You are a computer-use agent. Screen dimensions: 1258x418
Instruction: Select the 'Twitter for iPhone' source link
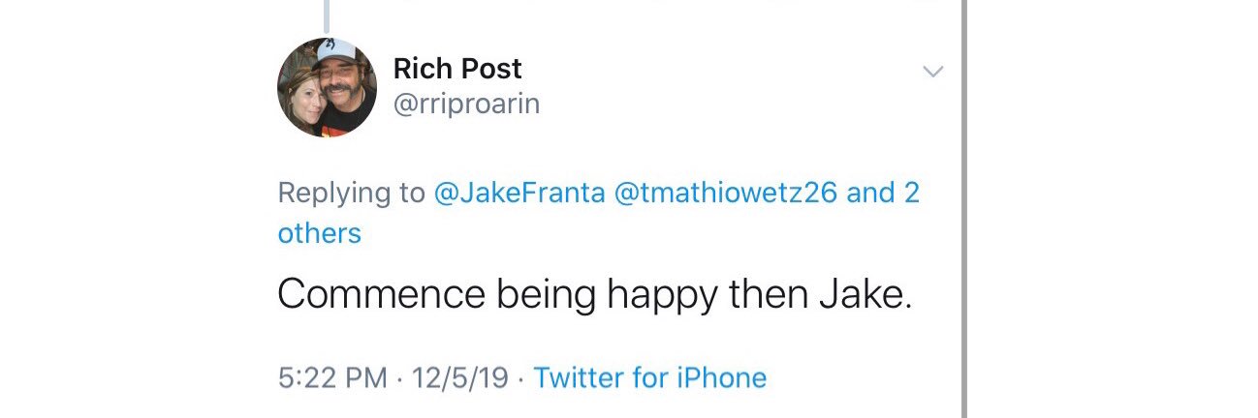click(650, 377)
